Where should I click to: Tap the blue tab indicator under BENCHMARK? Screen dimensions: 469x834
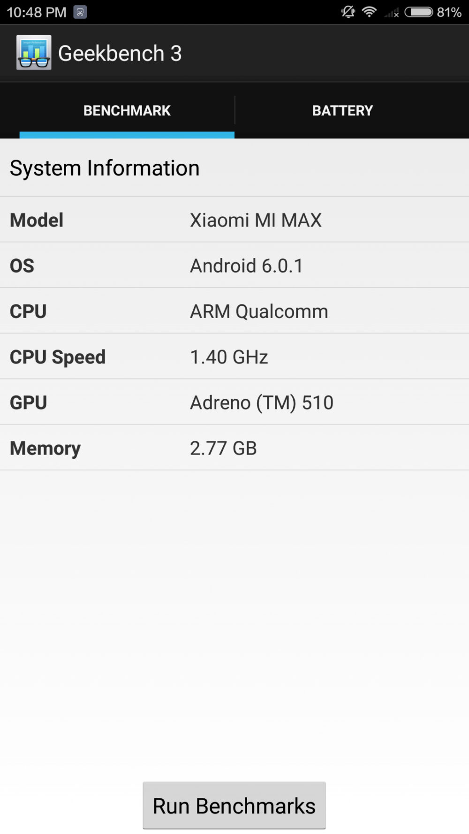127,136
